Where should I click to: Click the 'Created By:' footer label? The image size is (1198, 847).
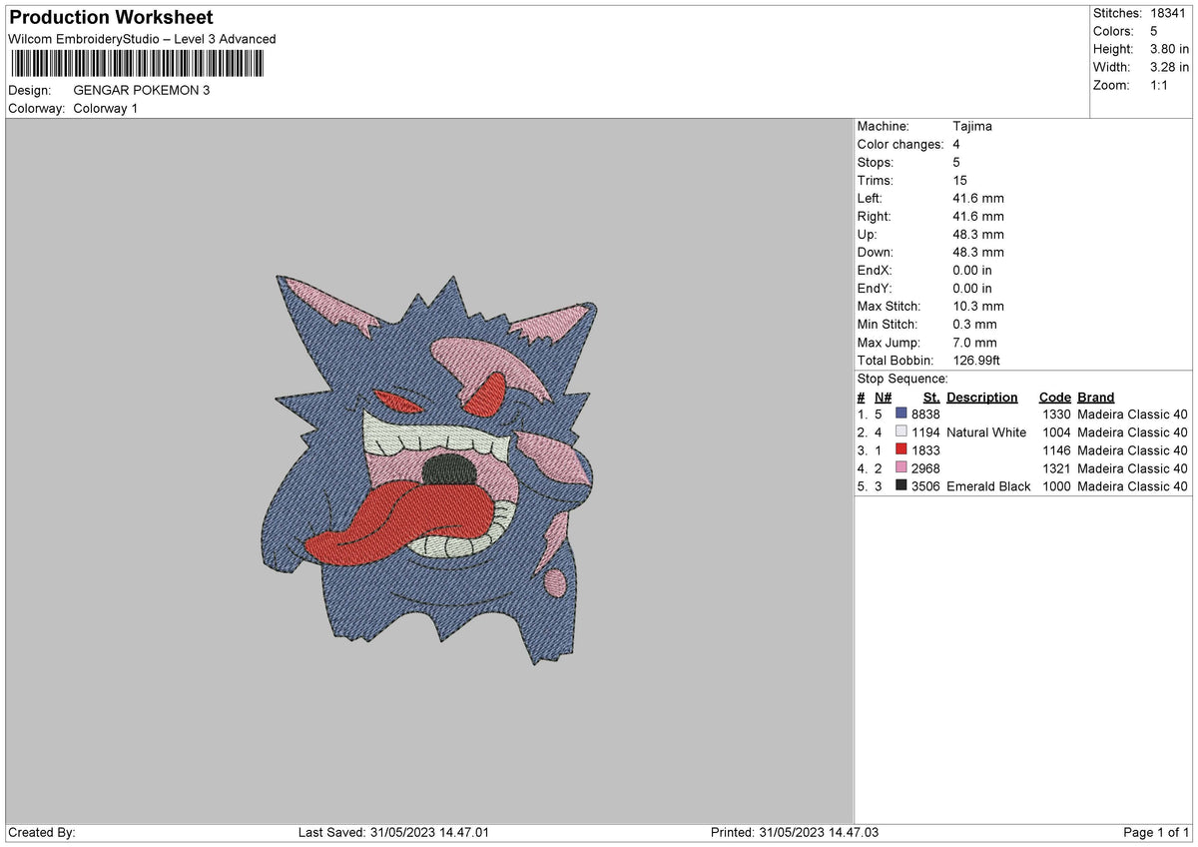point(42,832)
